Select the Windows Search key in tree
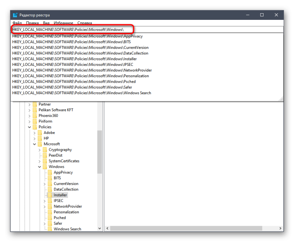This screenshot has height=242, width=294. pos(68,229)
